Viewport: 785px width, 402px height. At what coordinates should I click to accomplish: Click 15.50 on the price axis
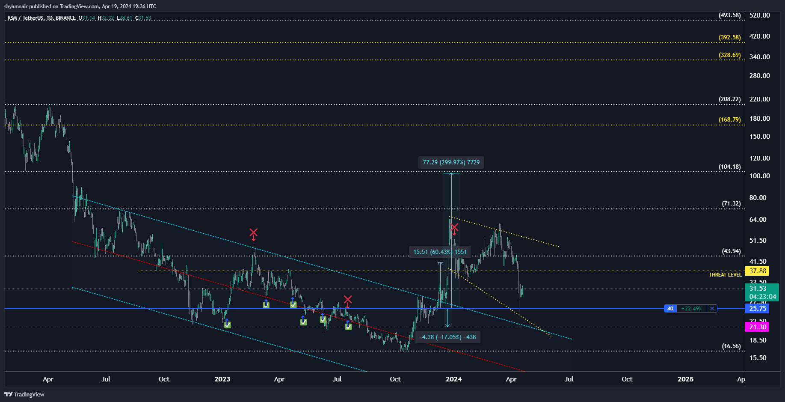click(x=758, y=357)
